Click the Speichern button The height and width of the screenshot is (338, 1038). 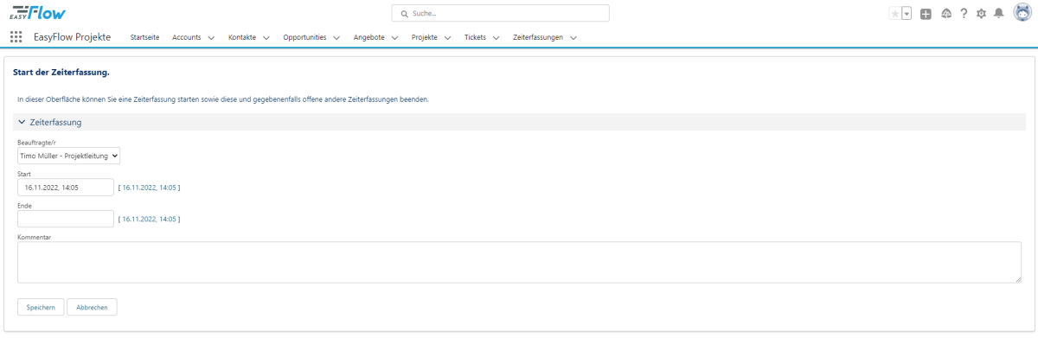click(41, 307)
